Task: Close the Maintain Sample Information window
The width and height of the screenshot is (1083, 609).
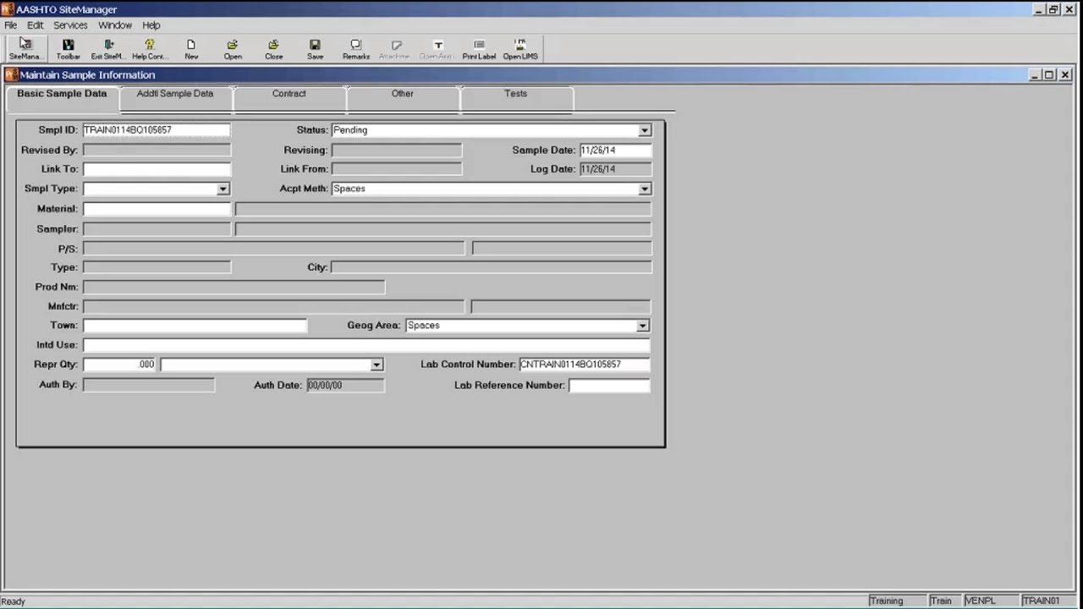Action: (1065, 75)
